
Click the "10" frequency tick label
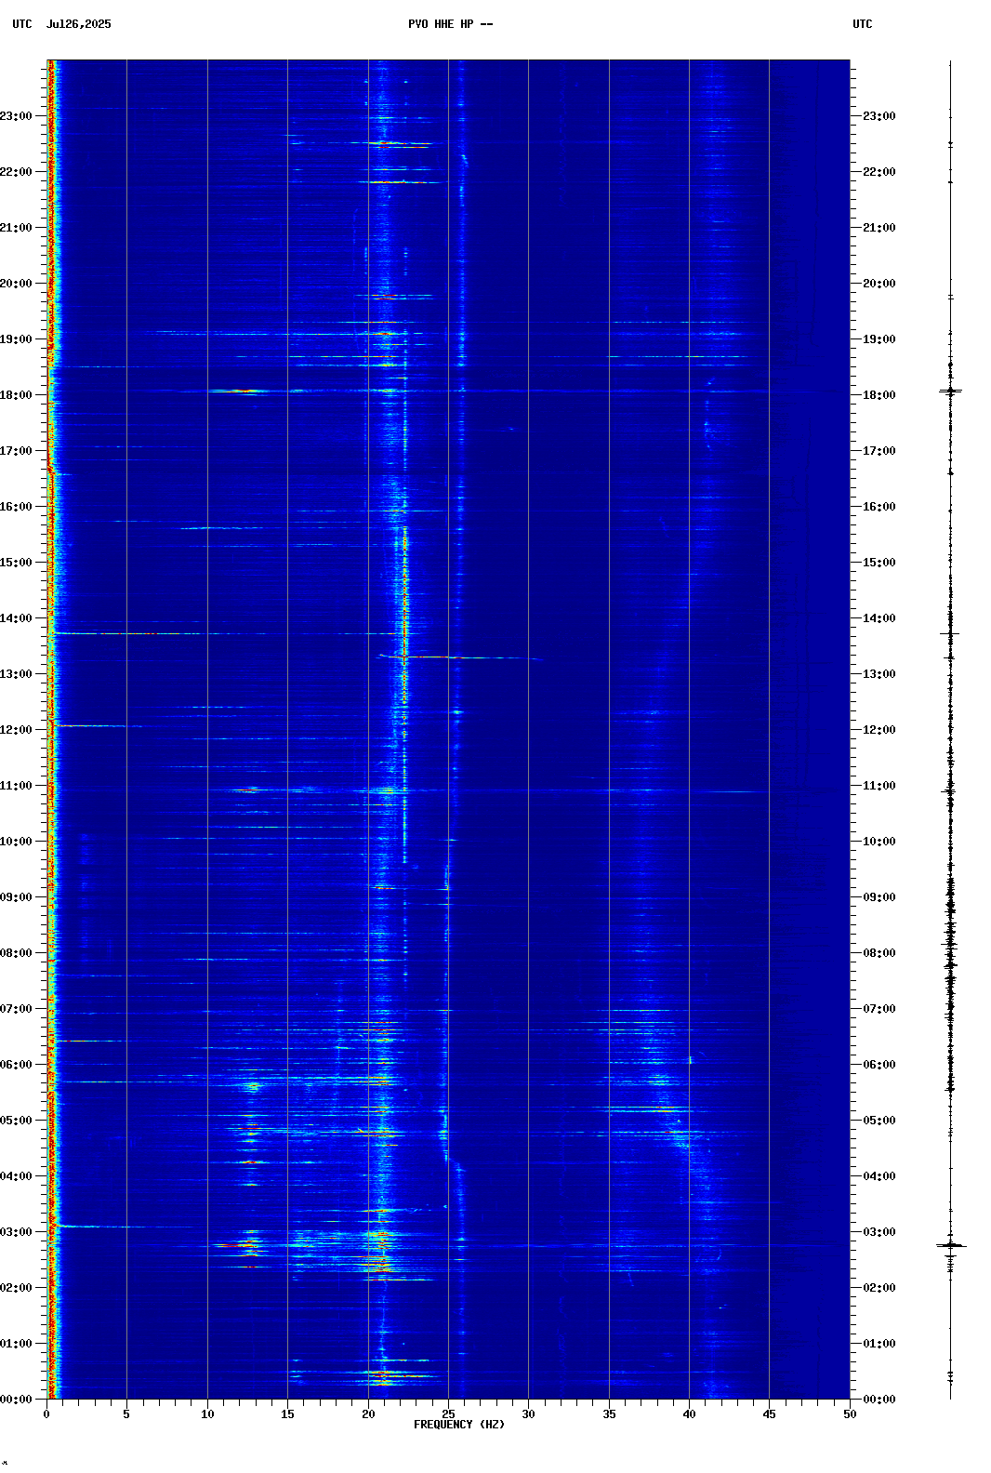pyautogui.click(x=207, y=1414)
